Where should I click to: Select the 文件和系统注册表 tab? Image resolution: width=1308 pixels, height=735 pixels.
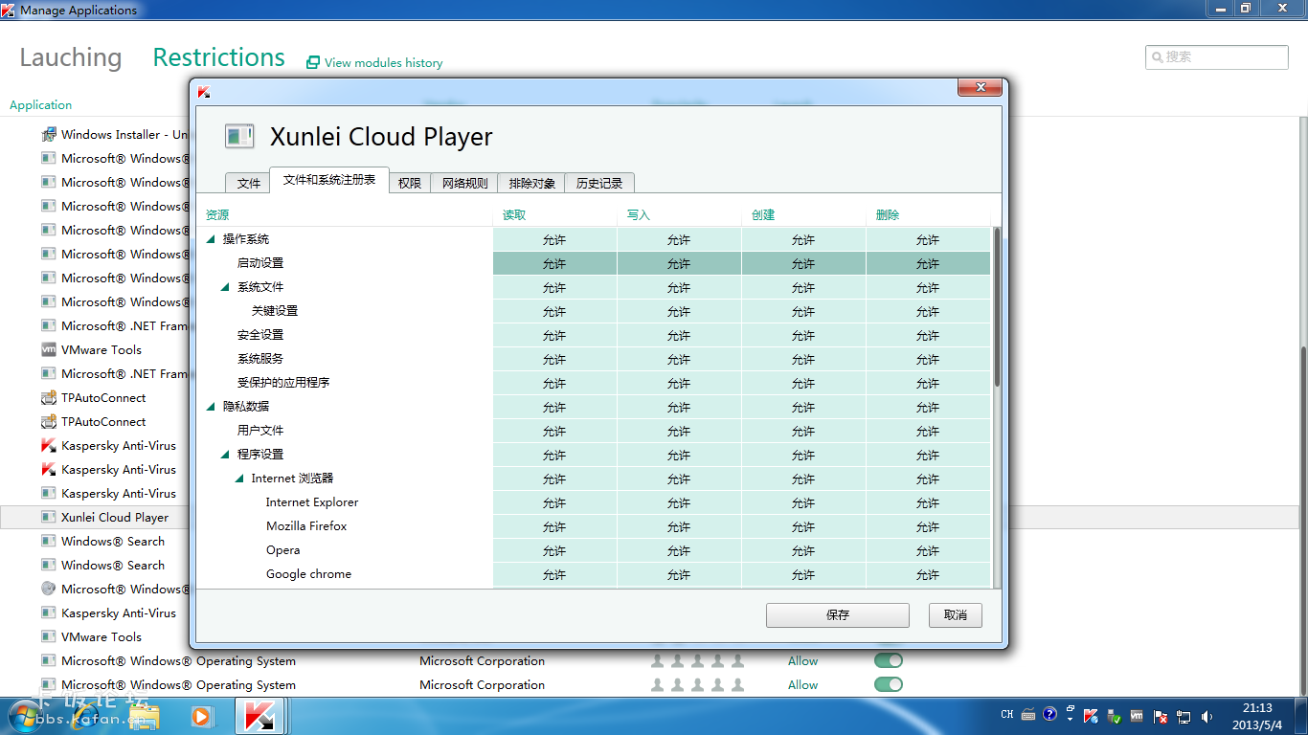pos(329,180)
